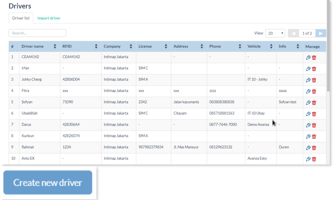
Task: Delete the driver named Fitra
Action: pyautogui.click(x=314, y=91)
